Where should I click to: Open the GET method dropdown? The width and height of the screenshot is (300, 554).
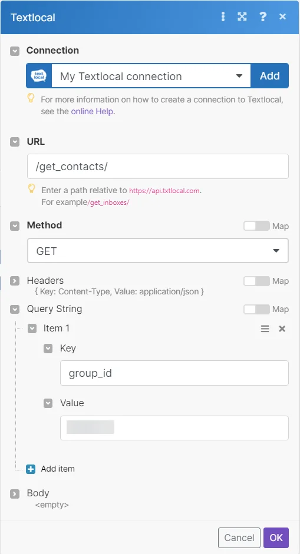(x=158, y=251)
